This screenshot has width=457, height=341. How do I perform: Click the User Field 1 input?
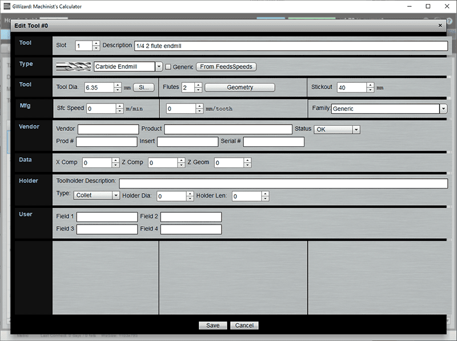click(106, 216)
